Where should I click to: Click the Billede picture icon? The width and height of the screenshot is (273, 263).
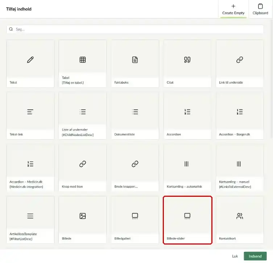pyautogui.click(x=83, y=216)
